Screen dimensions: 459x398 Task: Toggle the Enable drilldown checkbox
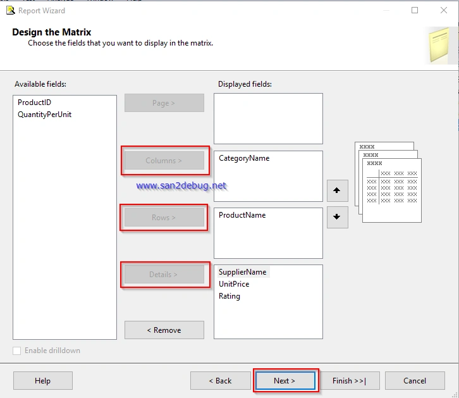pyautogui.click(x=16, y=351)
